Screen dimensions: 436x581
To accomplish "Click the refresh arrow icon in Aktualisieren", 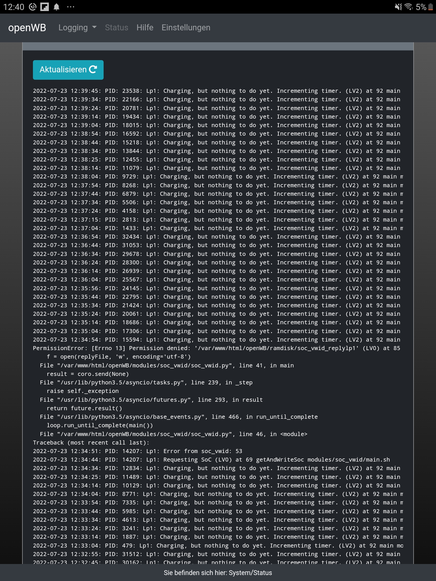I will click(x=93, y=70).
